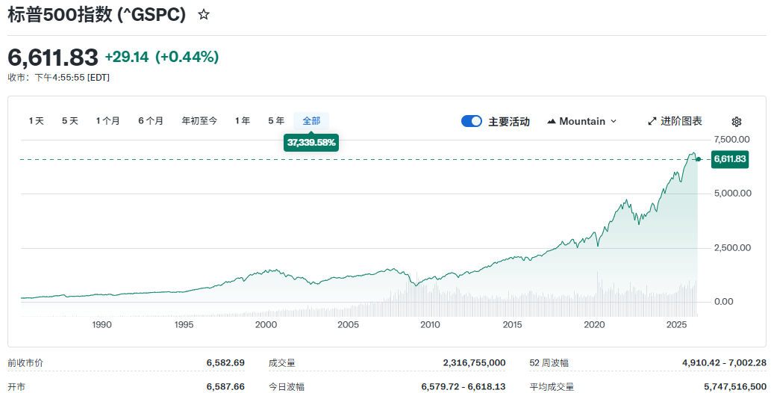The height and width of the screenshot is (393, 771).
Task: Click the mountain chart type icon
Action: click(x=552, y=121)
